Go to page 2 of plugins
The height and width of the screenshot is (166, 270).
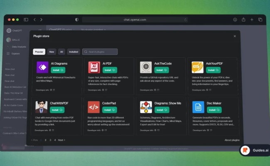45,140
